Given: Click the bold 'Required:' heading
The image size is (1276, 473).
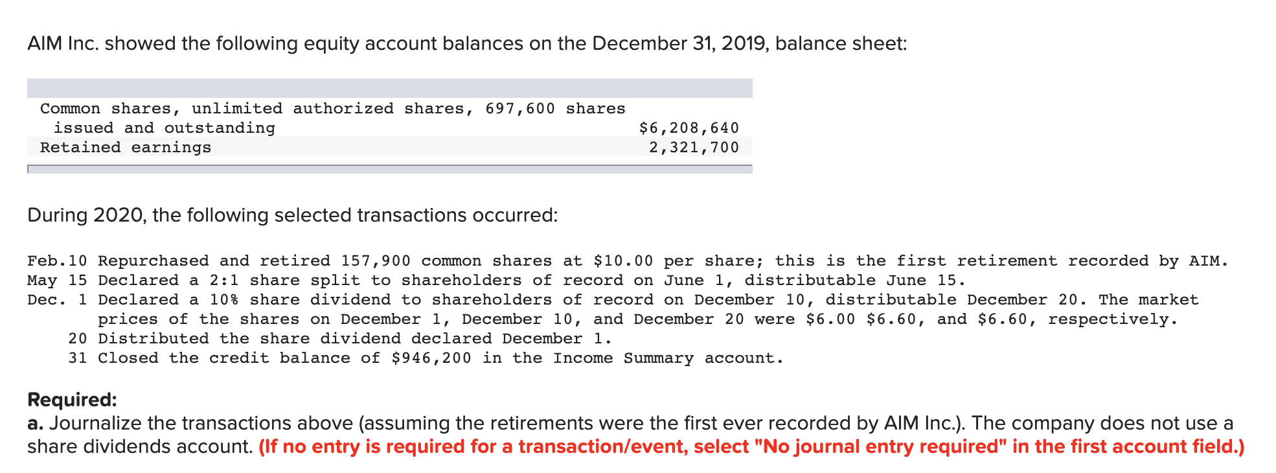Looking at the screenshot, I should [x=72, y=400].
